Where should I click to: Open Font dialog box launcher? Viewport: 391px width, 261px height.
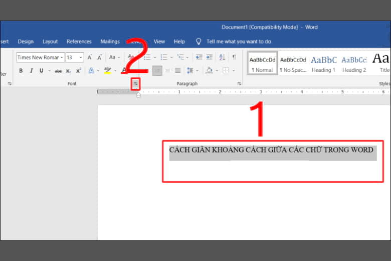pyautogui.click(x=135, y=84)
